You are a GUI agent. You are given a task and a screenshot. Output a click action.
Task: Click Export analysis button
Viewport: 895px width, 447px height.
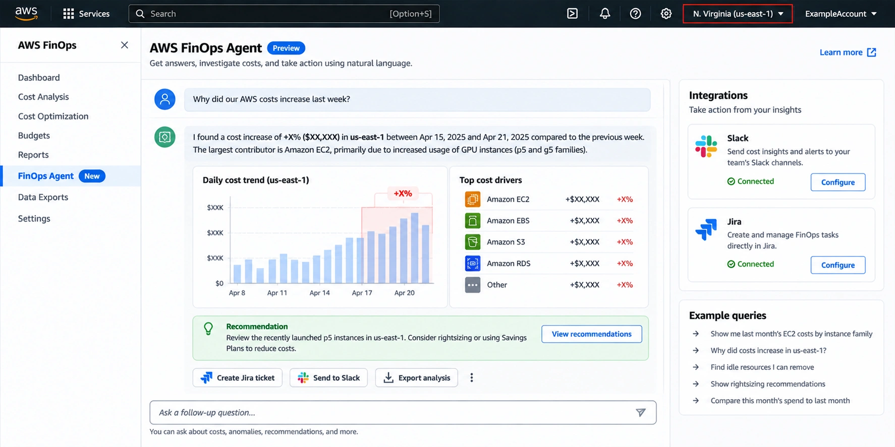tap(416, 377)
